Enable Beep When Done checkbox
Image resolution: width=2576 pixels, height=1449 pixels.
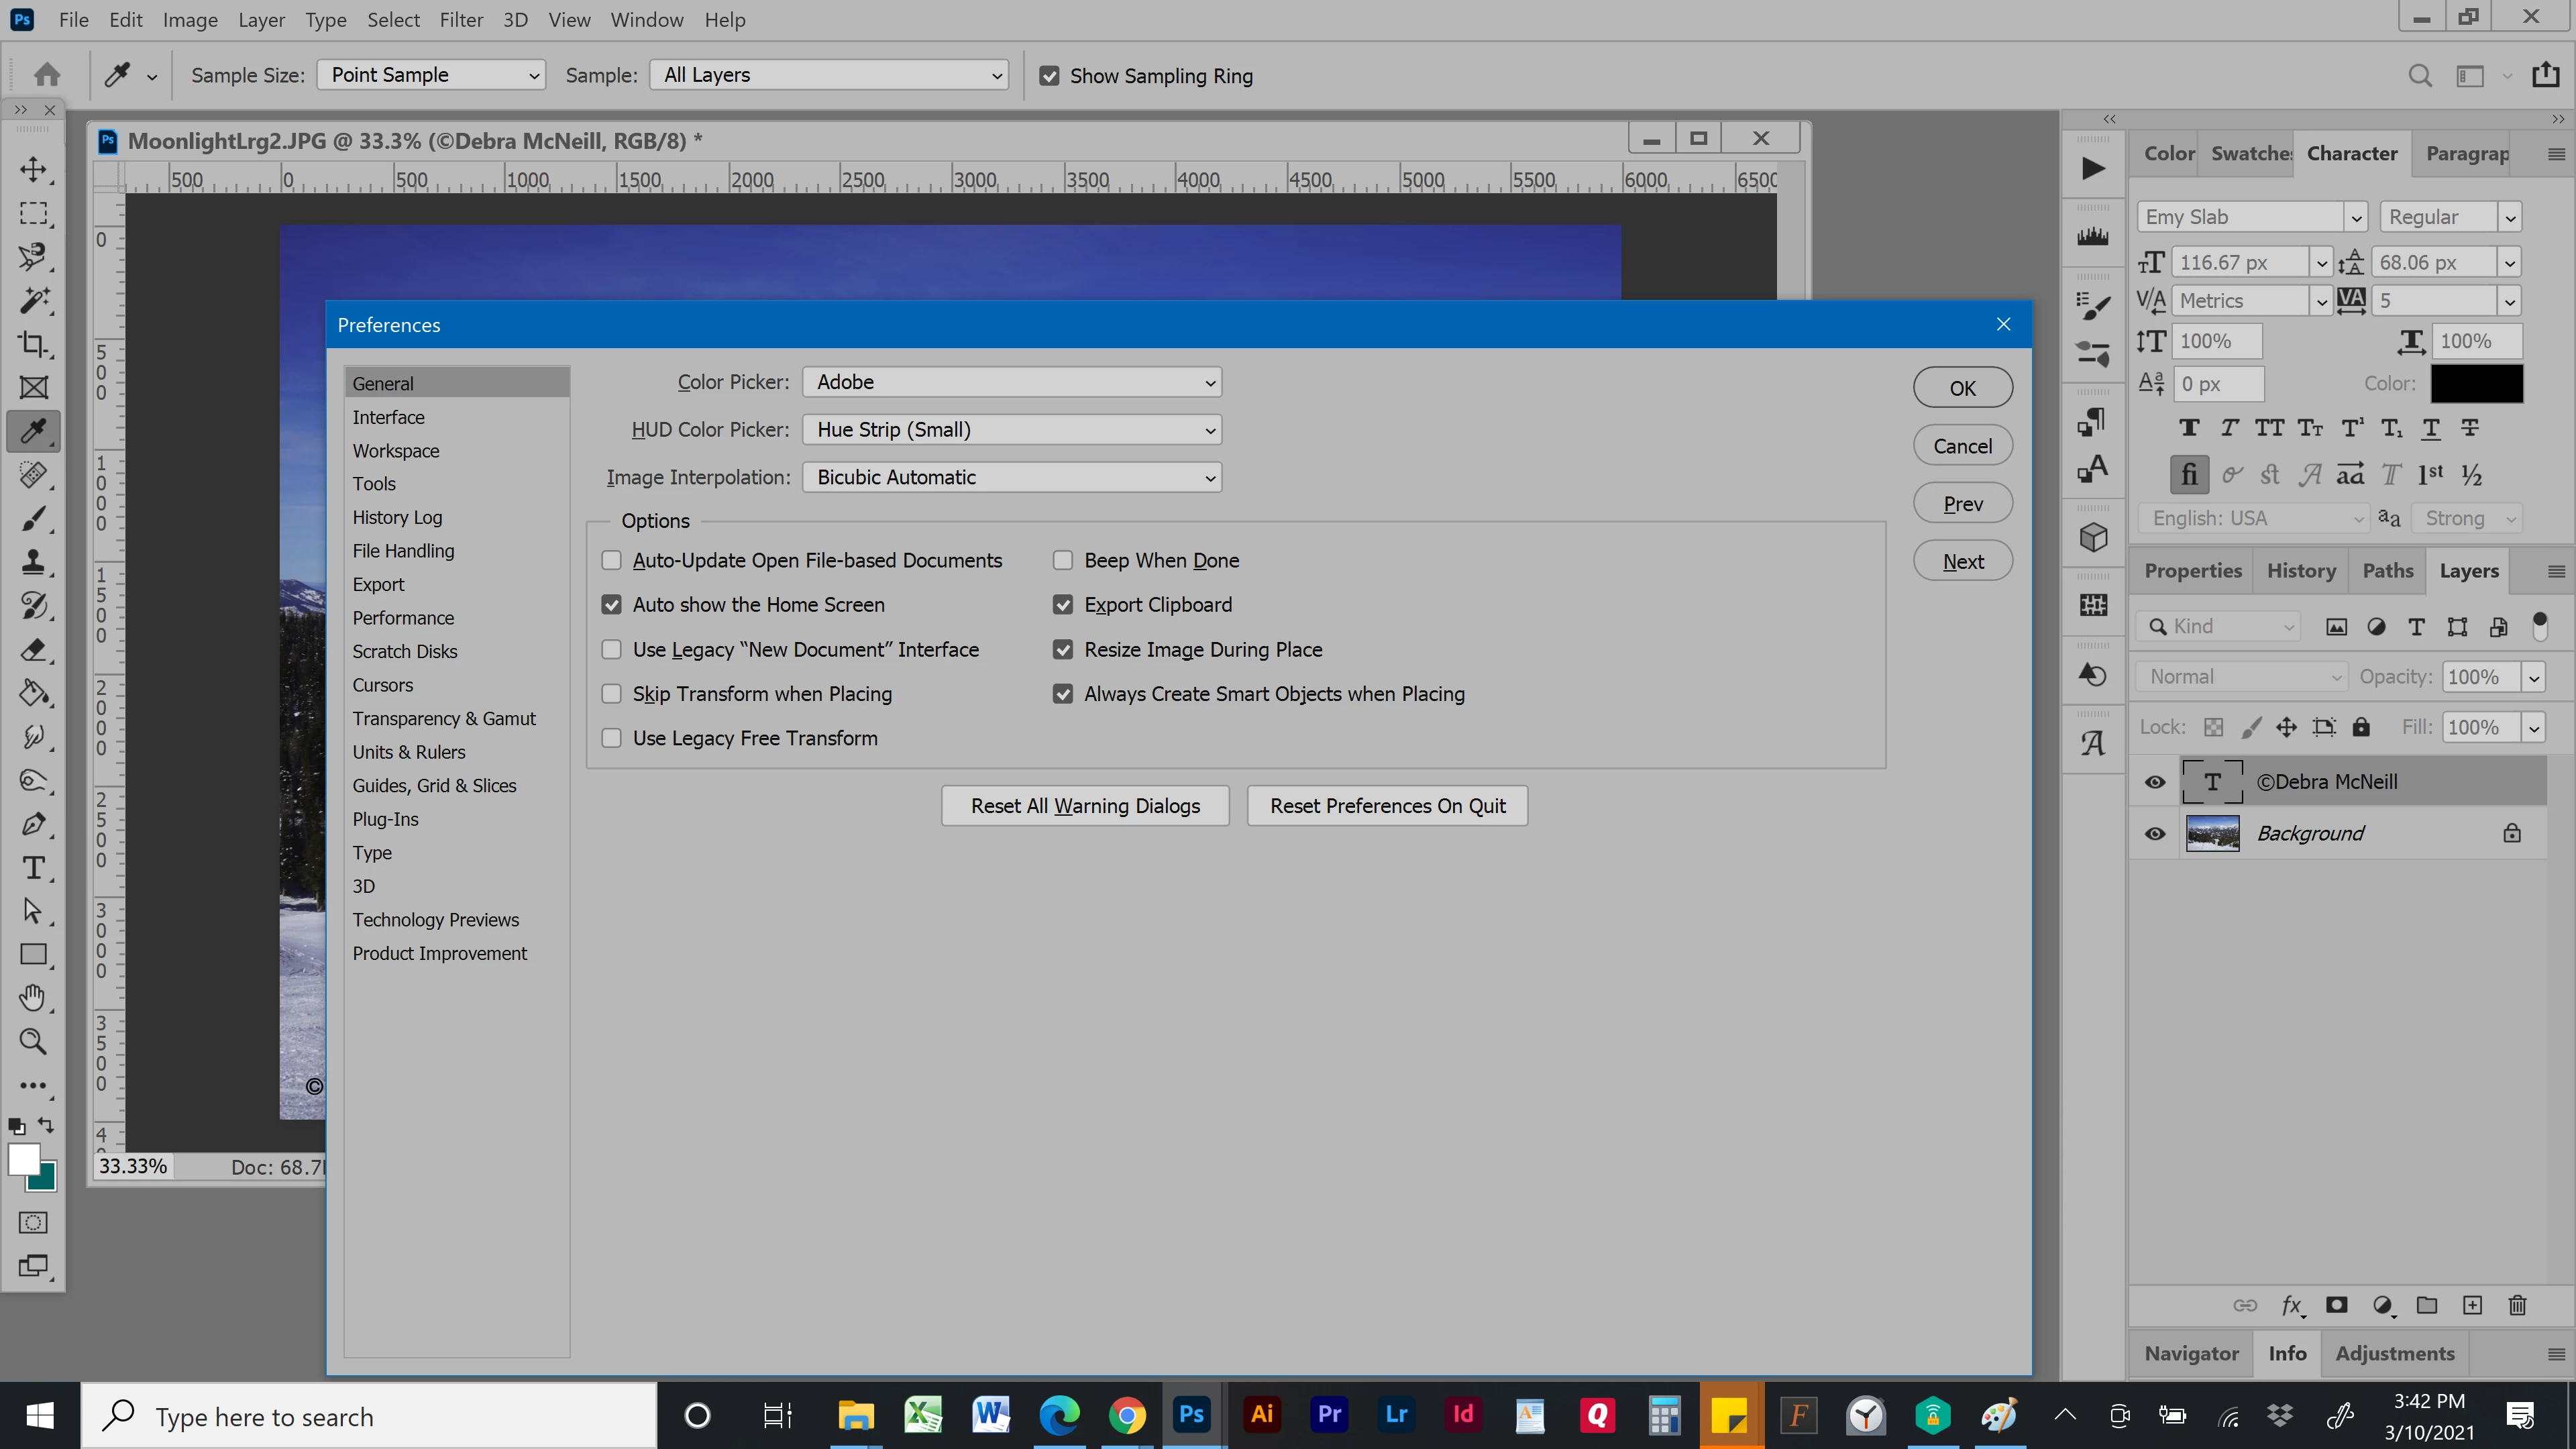pos(1063,560)
